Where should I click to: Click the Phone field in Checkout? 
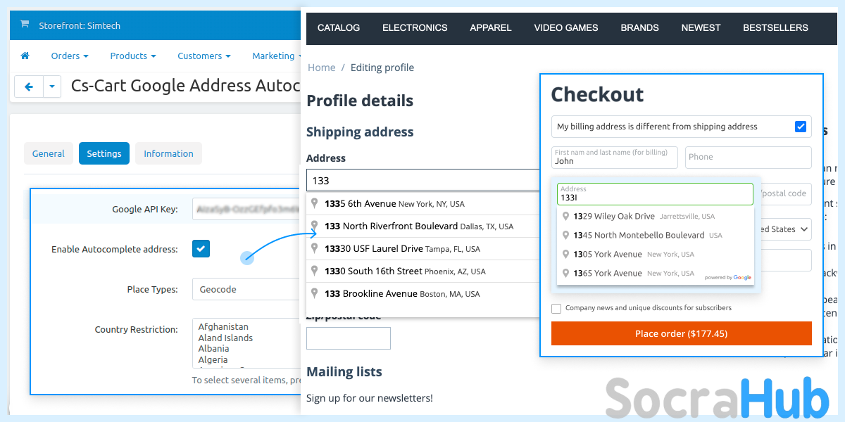[x=748, y=157]
